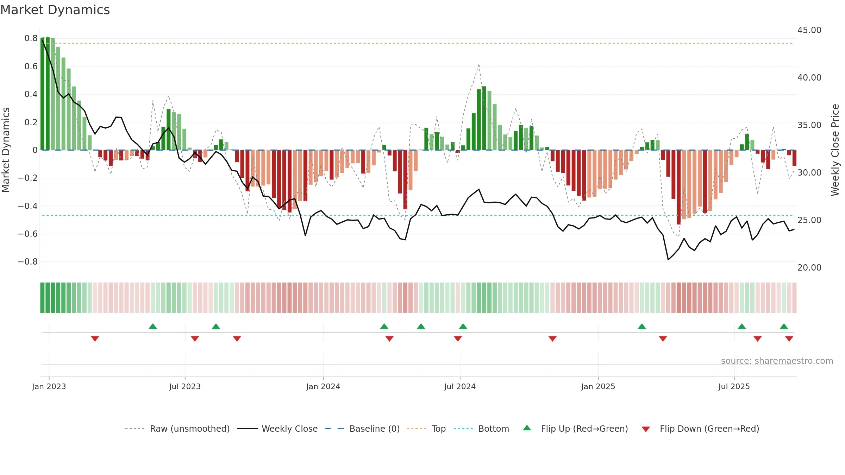Click the Jul 2024 x-axis label
The height and width of the screenshot is (475, 845).
(460, 386)
